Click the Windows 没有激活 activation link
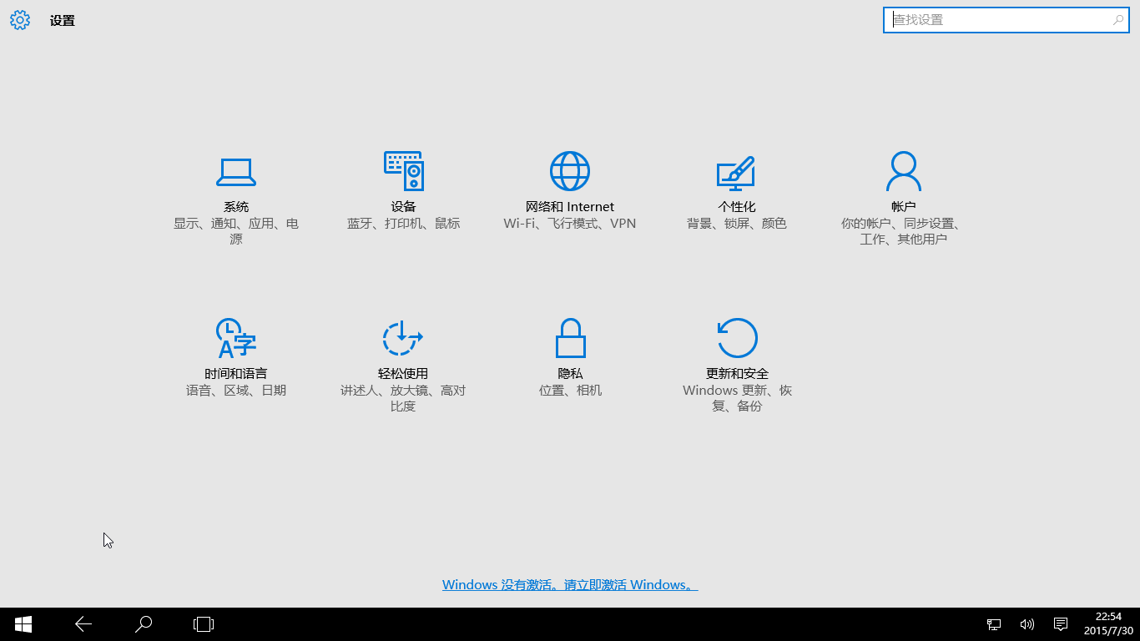Viewport: 1140px width, 641px height. pos(570,585)
